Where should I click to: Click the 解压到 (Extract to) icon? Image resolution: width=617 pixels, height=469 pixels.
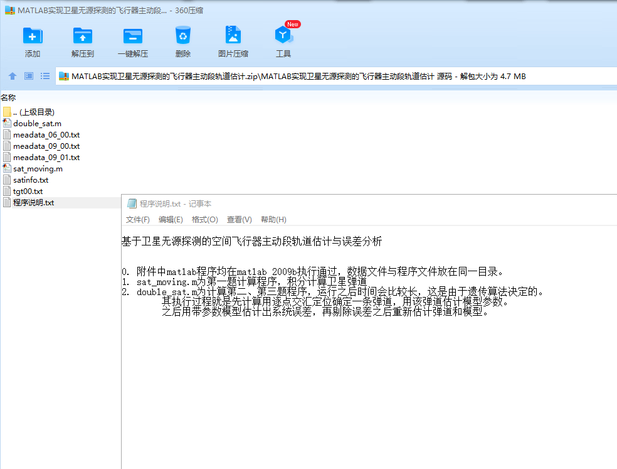tap(83, 35)
